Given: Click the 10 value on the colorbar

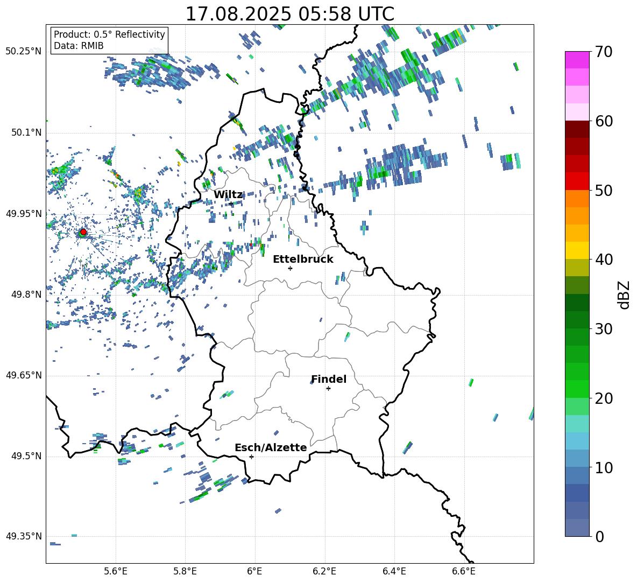Looking at the screenshot, I should point(604,468).
